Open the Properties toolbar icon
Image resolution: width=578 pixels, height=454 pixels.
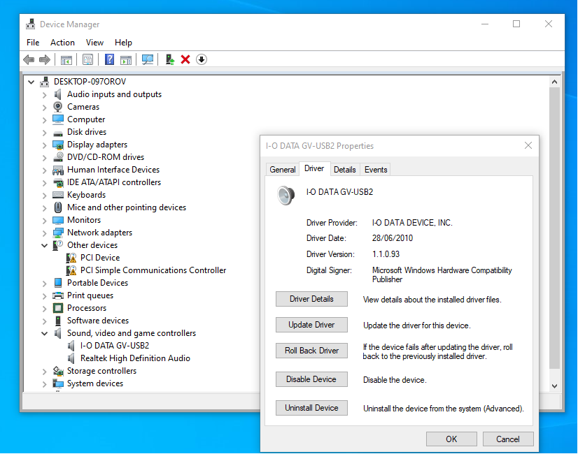pyautogui.click(x=87, y=59)
